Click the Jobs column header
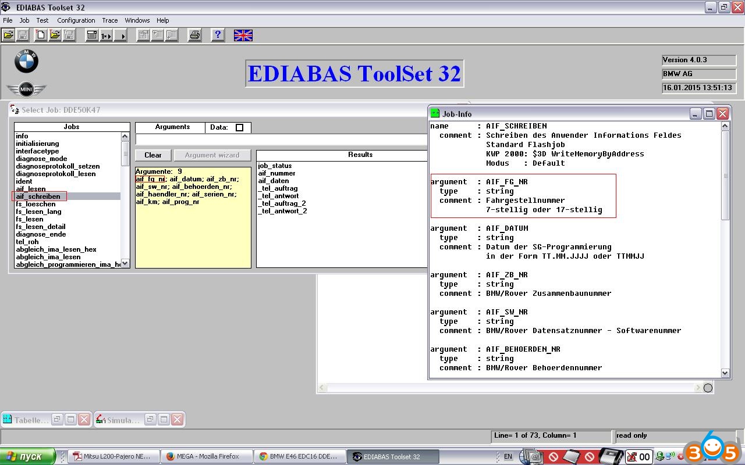This screenshot has width=745, height=465. pos(72,127)
